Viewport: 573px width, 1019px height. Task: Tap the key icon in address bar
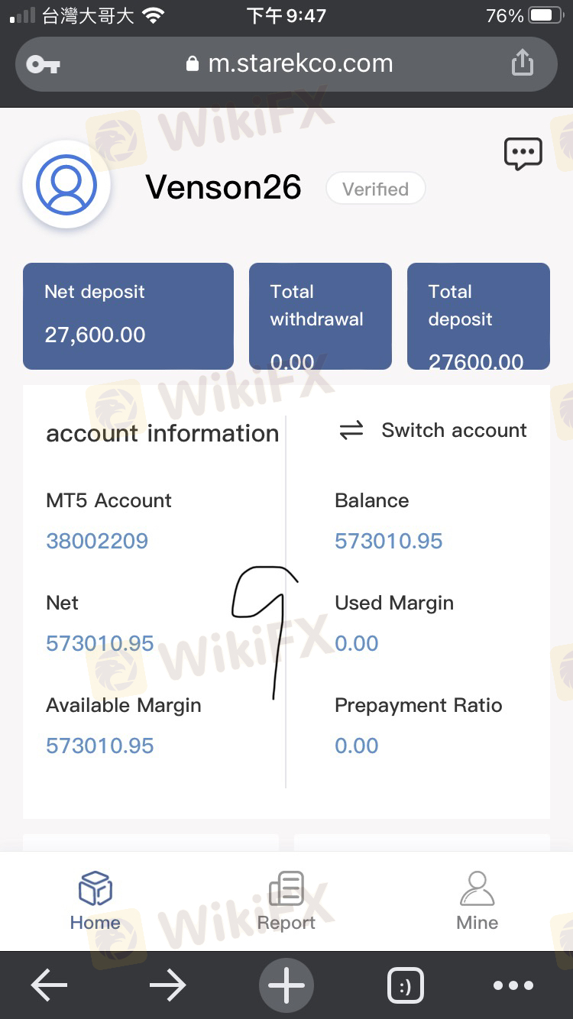(x=43, y=64)
